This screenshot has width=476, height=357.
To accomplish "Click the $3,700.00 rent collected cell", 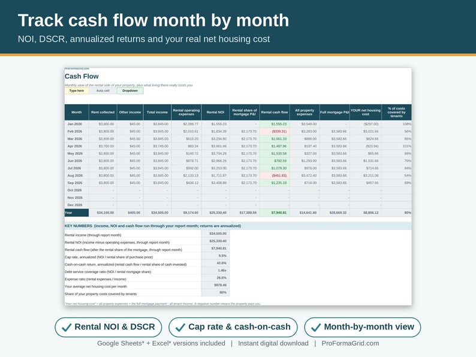I will point(103,146).
